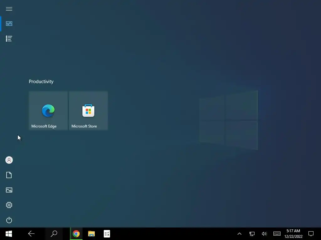The width and height of the screenshot is (321, 240).
Task: Open File Explorer from taskbar
Action: (x=92, y=234)
